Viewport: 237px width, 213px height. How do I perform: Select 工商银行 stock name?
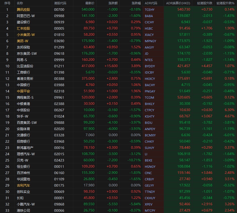click(23, 72)
